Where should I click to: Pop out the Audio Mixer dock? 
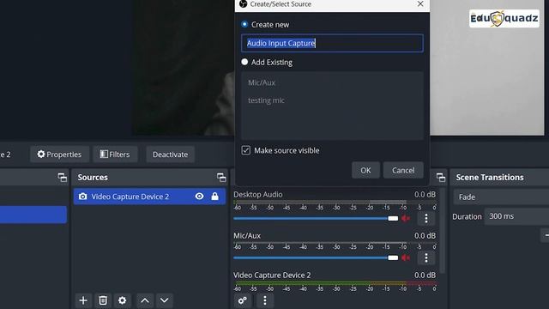441,178
